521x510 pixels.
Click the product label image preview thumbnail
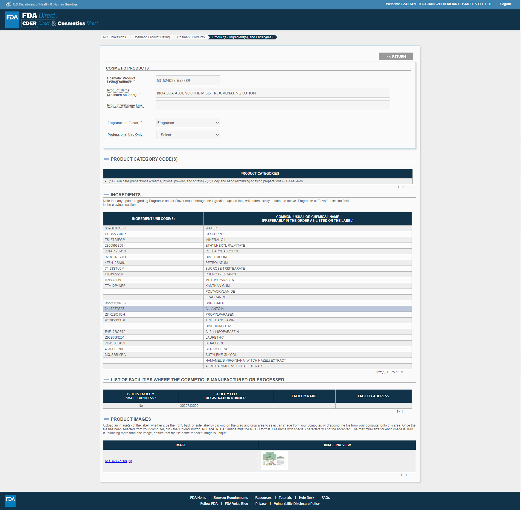pos(274,460)
